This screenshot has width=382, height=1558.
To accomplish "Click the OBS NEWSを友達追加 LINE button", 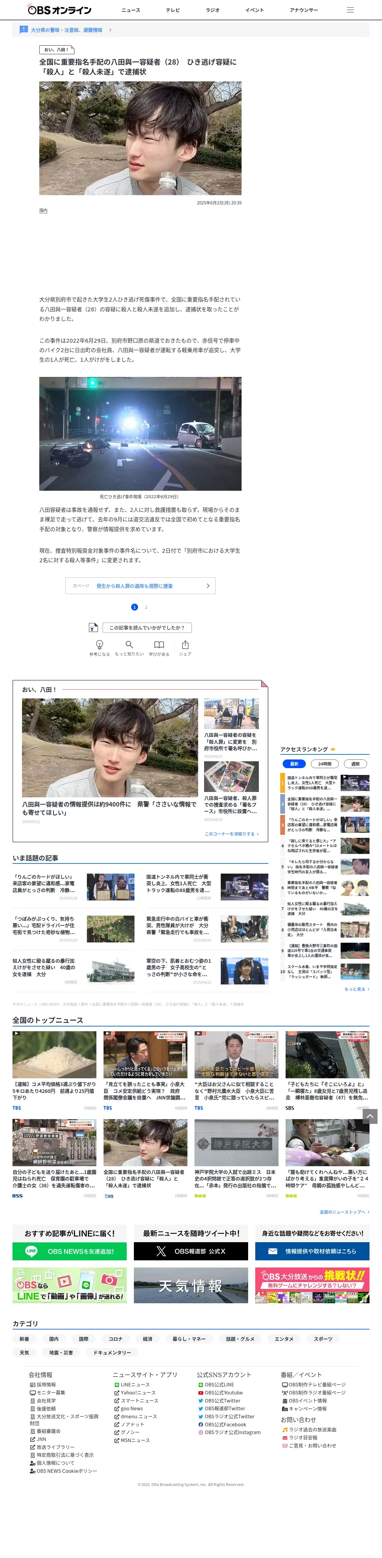I will click(69, 1251).
